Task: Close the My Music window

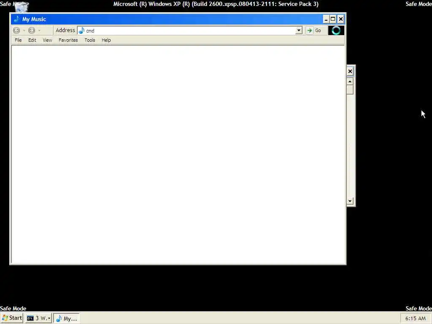Action: 341,19
